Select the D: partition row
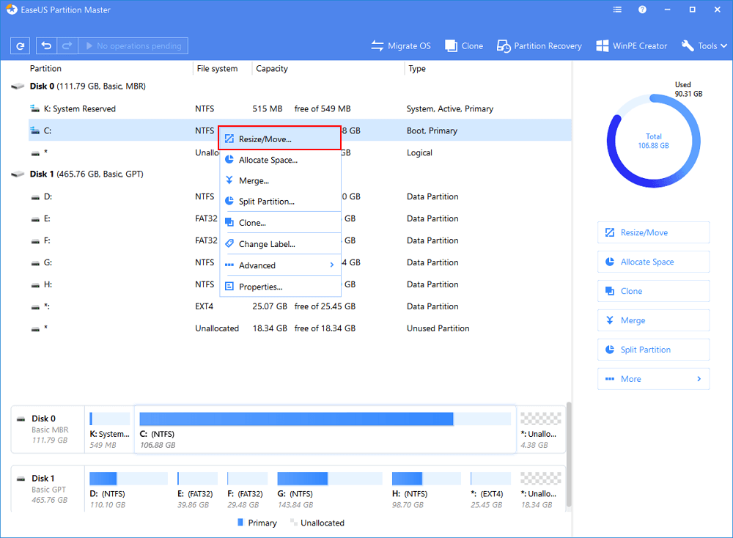 (299, 196)
